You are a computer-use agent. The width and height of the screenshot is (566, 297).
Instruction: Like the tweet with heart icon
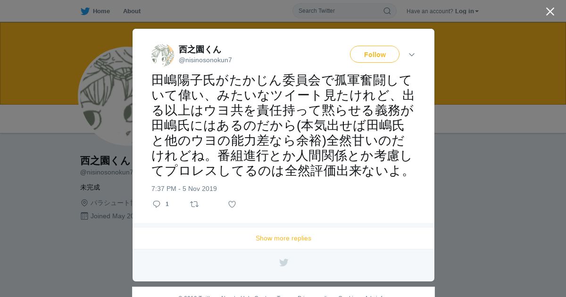232,204
